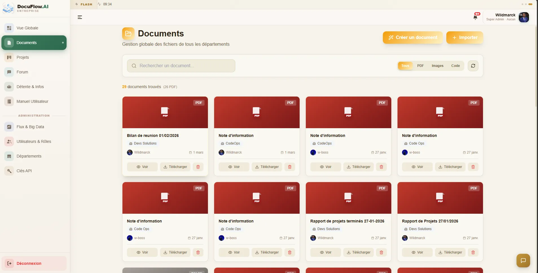Click Devs Solutions tag on Bilan de reunion
Image resolution: width=538 pixels, height=273 pixels.
pyautogui.click(x=143, y=143)
